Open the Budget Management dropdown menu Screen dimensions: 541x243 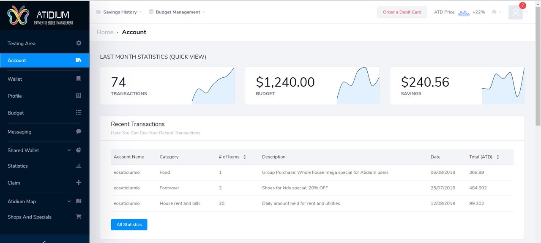177,12
